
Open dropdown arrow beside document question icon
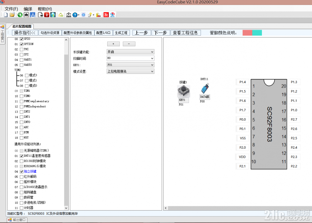coord(93,15)
